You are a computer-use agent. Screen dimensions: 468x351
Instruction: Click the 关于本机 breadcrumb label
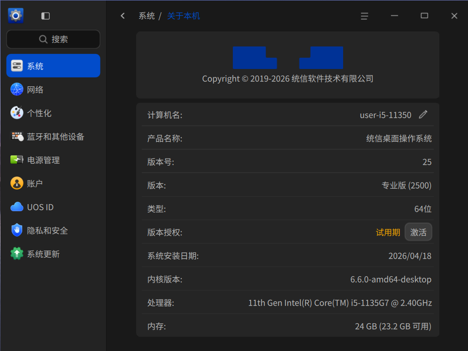pyautogui.click(x=184, y=15)
